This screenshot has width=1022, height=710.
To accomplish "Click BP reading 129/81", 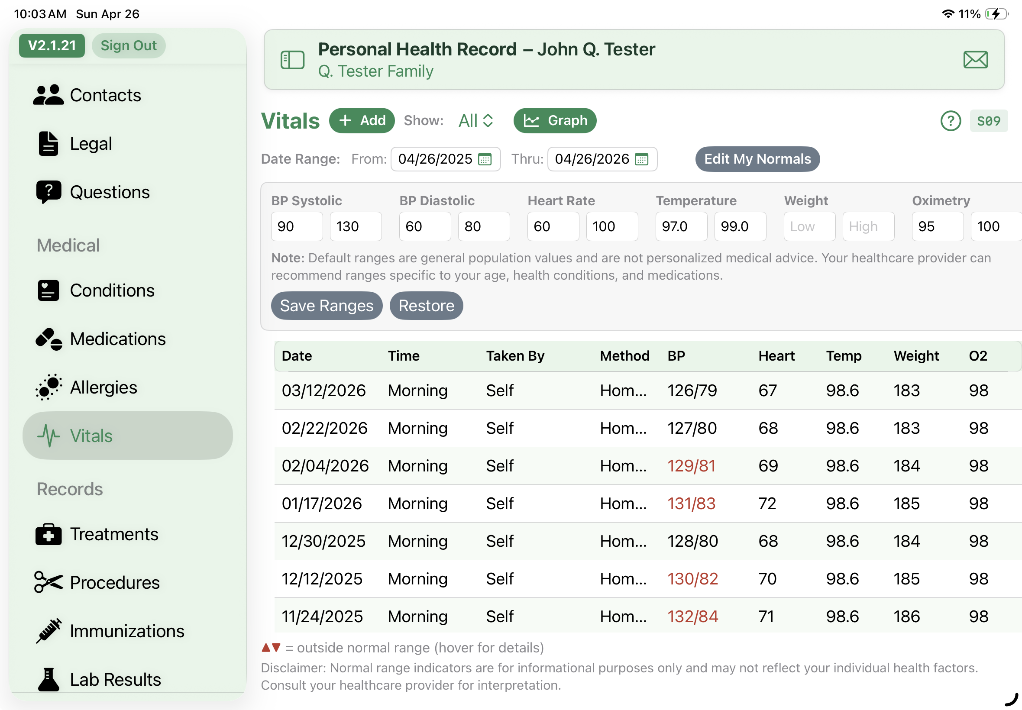I will [x=692, y=466].
